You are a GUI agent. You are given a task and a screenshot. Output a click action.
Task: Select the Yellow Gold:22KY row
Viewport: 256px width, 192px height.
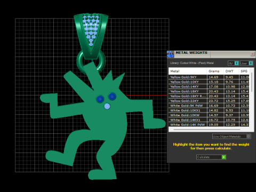pos(209,101)
